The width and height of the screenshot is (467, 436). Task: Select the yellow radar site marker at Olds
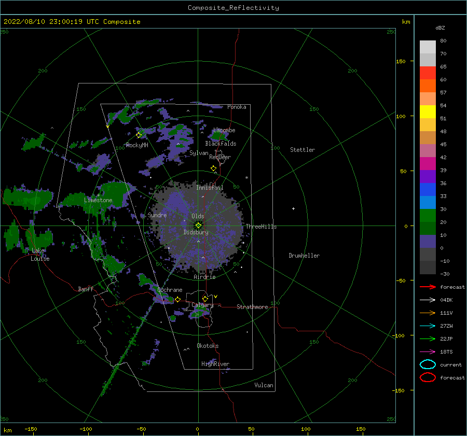point(198,226)
